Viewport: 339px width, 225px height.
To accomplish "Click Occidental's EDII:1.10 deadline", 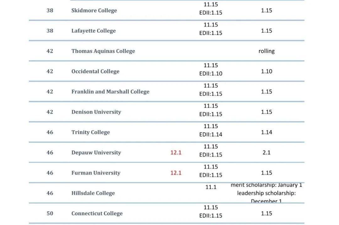I will pos(211,74).
